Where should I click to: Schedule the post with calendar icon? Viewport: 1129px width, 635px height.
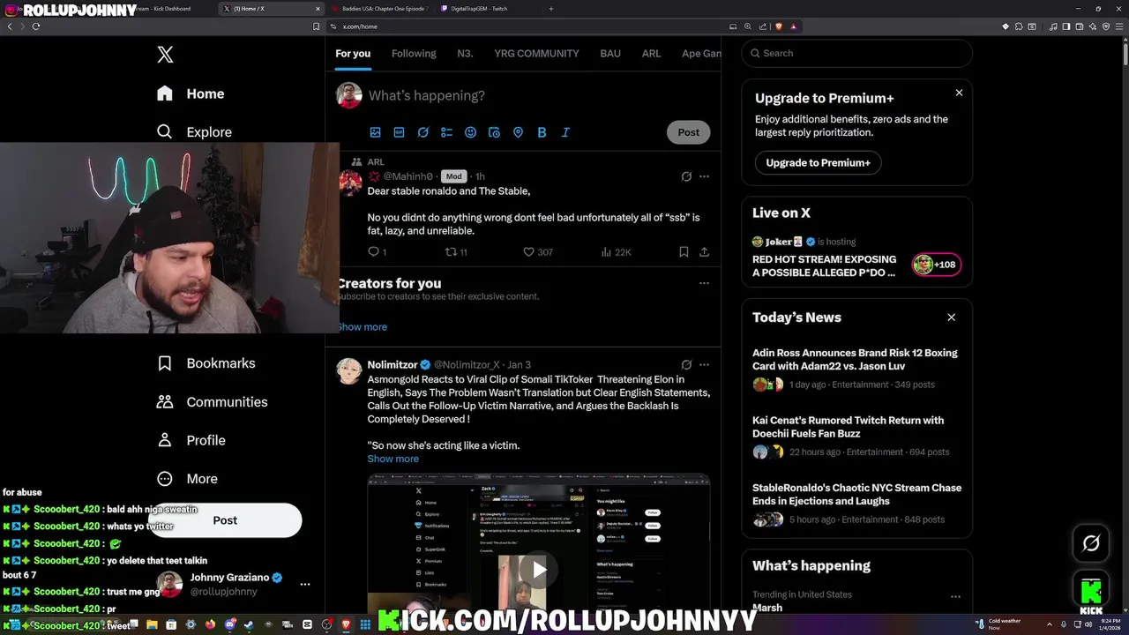(x=494, y=132)
